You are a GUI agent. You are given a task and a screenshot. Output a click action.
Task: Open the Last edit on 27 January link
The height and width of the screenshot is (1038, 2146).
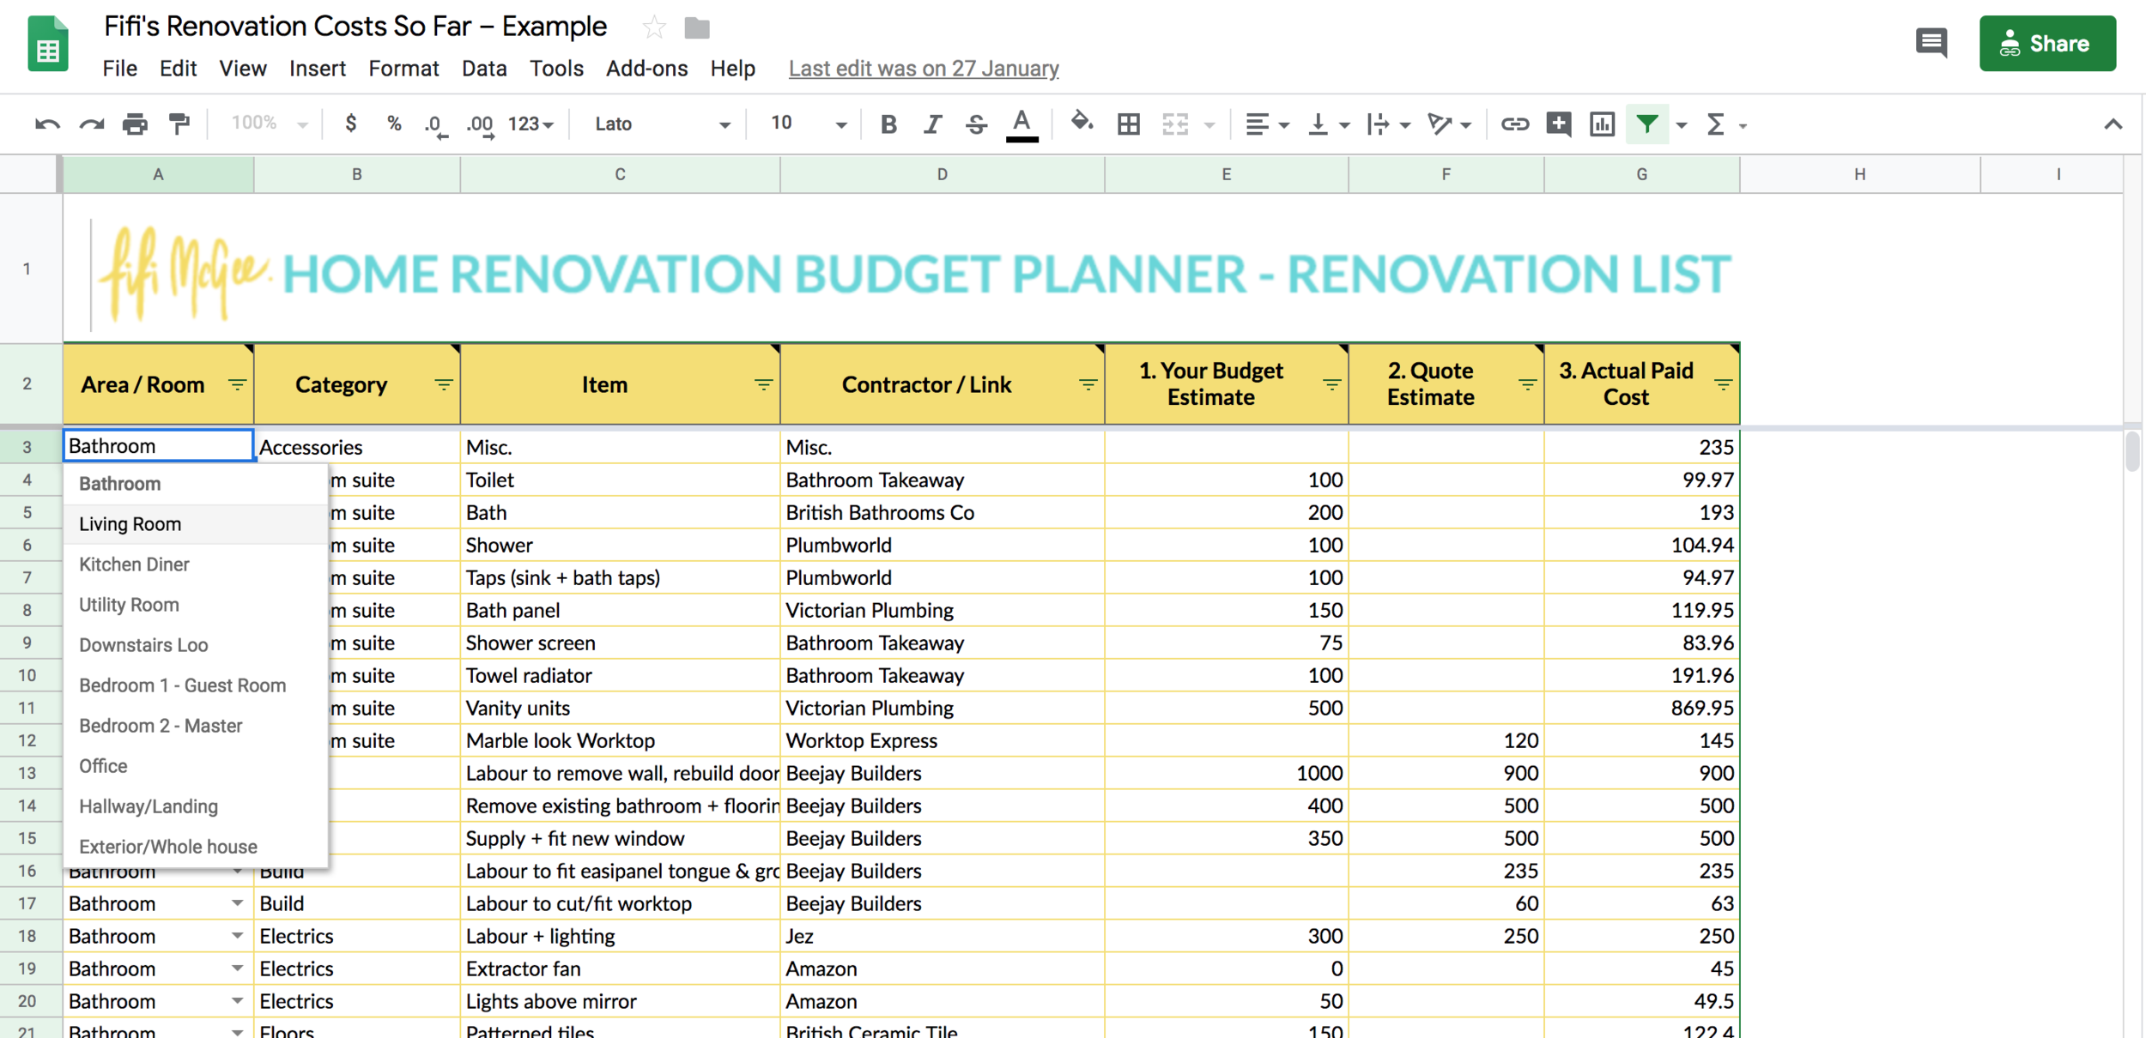(x=924, y=69)
